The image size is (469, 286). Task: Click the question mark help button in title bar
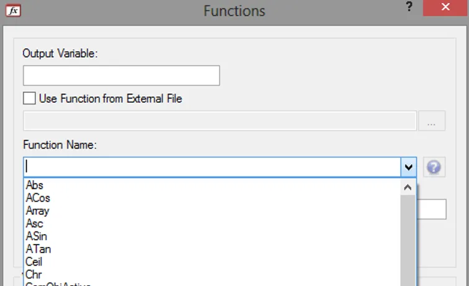409,7
